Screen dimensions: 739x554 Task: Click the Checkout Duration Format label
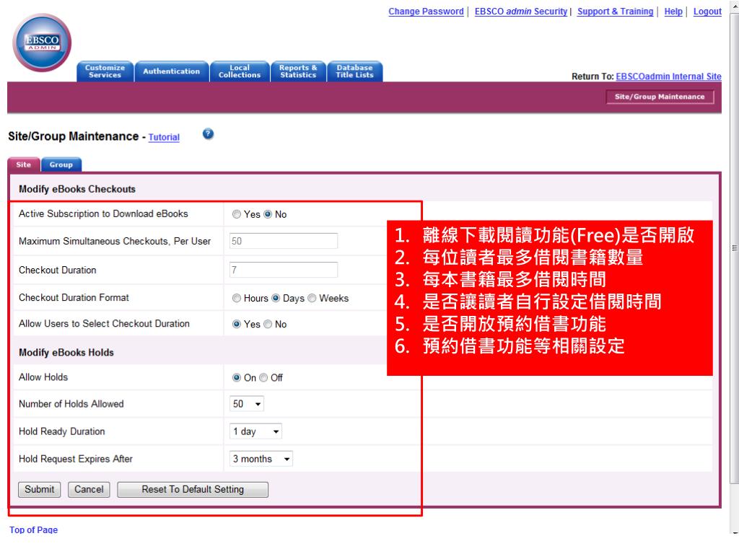(74, 298)
